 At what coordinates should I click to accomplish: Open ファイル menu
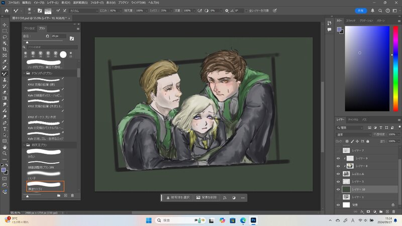(14, 3)
